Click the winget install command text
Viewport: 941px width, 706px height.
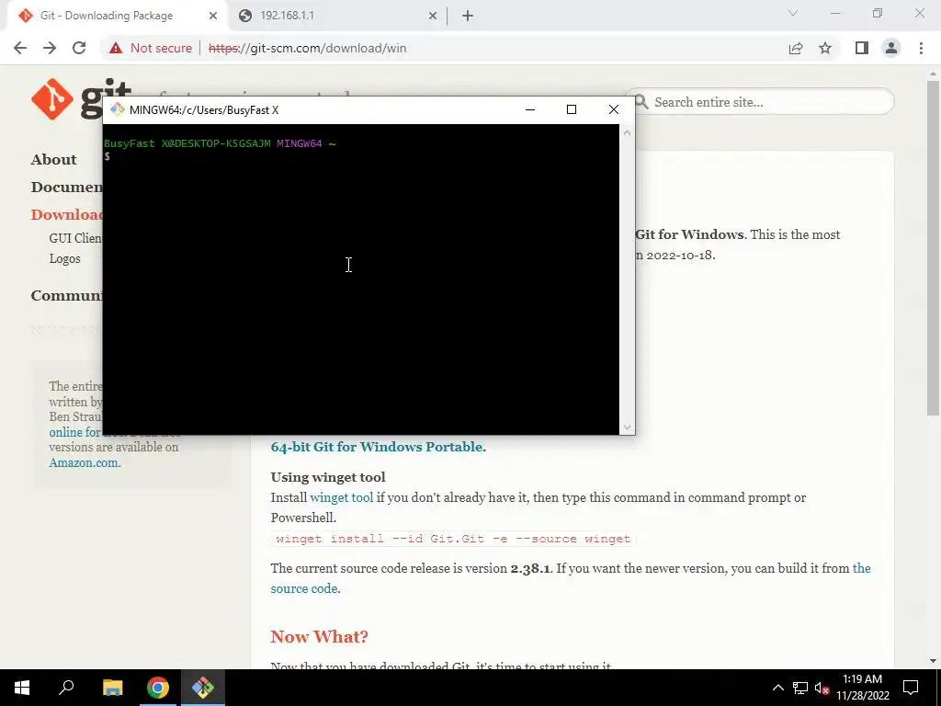pyautogui.click(x=453, y=539)
